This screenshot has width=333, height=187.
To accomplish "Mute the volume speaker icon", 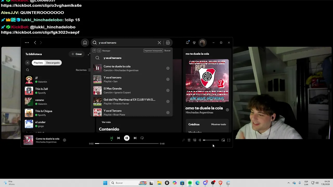I will [x=200, y=140].
